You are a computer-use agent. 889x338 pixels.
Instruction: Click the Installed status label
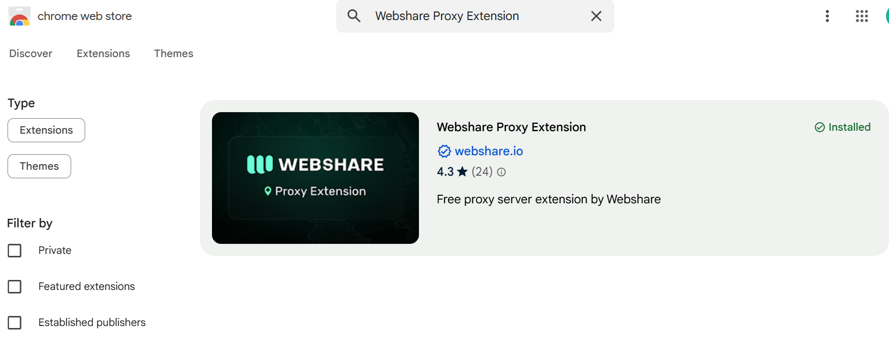click(849, 127)
